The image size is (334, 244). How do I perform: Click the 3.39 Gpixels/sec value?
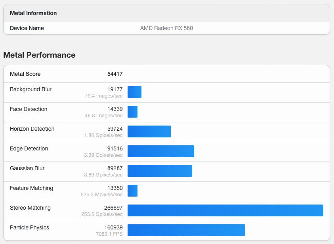[x=103, y=155]
